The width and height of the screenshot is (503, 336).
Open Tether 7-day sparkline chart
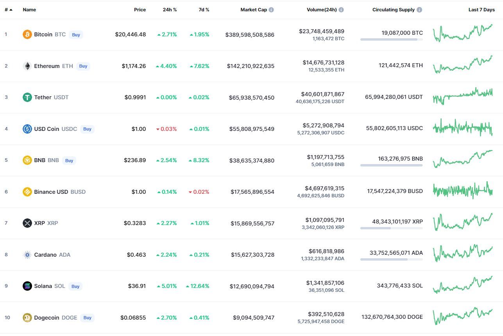pyautogui.click(x=463, y=96)
